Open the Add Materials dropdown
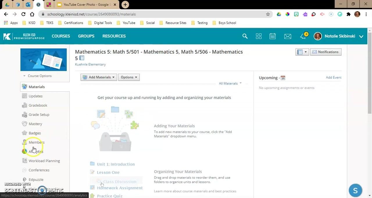This screenshot has height=198, width=372. [99, 77]
